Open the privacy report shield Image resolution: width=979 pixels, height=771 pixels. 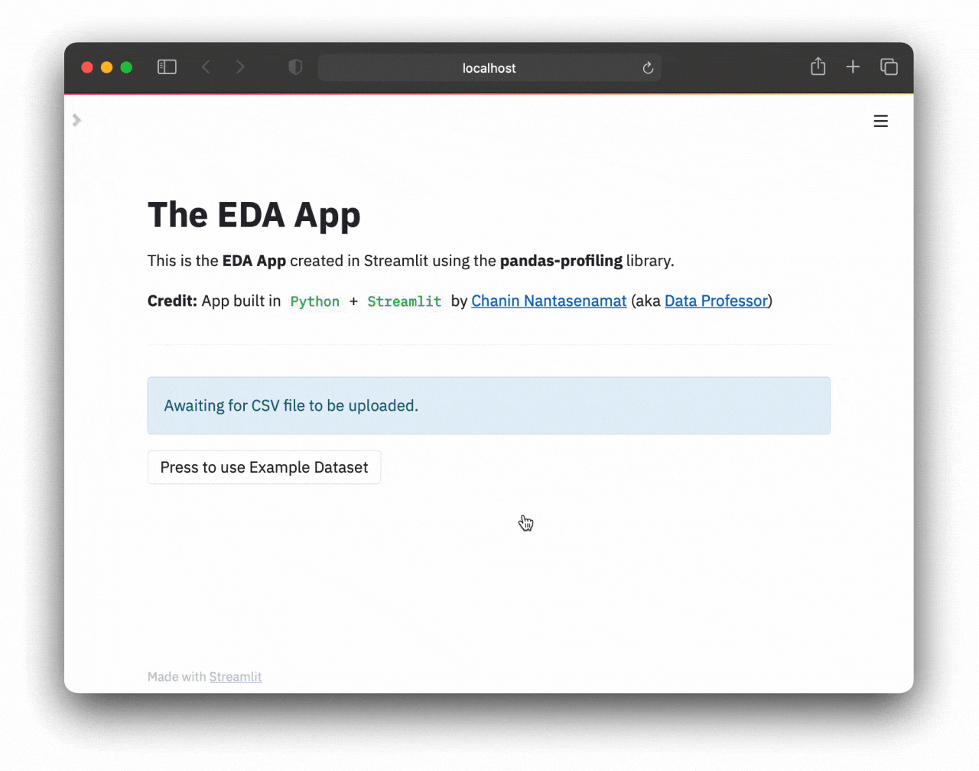click(295, 67)
